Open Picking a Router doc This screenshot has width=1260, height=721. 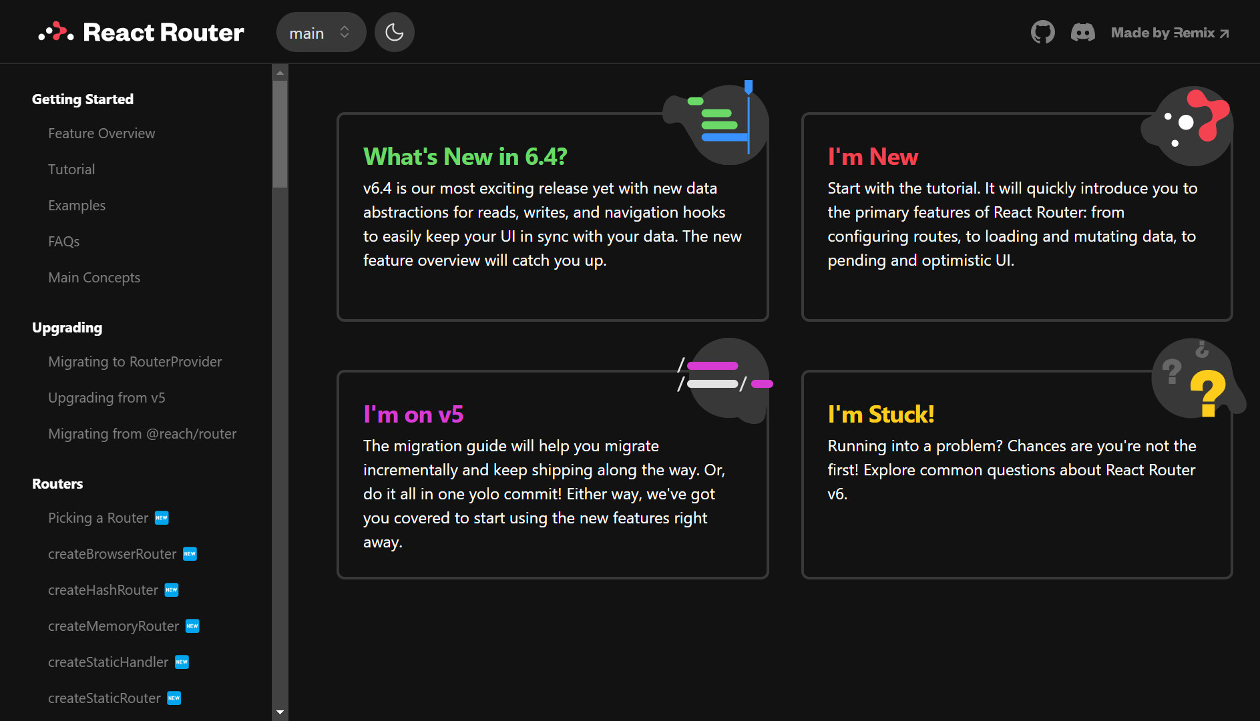point(98,518)
